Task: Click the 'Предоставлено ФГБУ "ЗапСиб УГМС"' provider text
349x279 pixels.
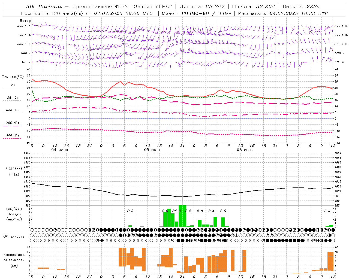Action: click(122, 7)
